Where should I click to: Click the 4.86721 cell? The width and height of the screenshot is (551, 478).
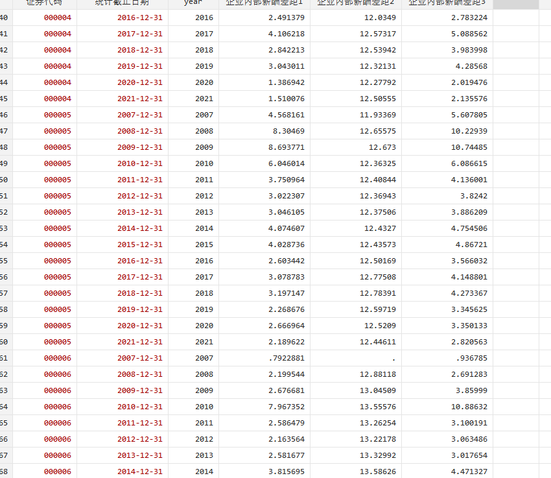click(447, 245)
